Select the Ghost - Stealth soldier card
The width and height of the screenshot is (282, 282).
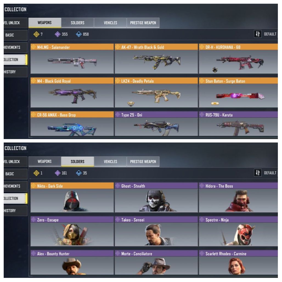(156, 198)
